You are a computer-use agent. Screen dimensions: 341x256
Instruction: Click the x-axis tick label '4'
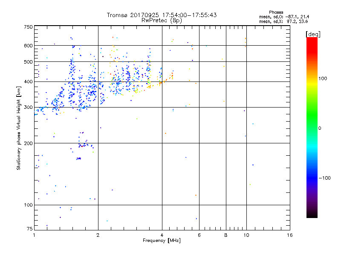click(x=162, y=235)
